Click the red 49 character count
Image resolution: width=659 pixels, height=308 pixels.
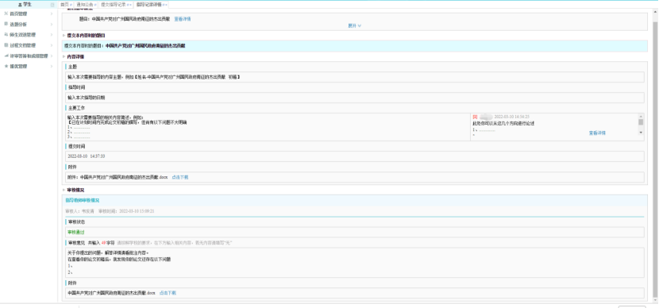pos(104,243)
